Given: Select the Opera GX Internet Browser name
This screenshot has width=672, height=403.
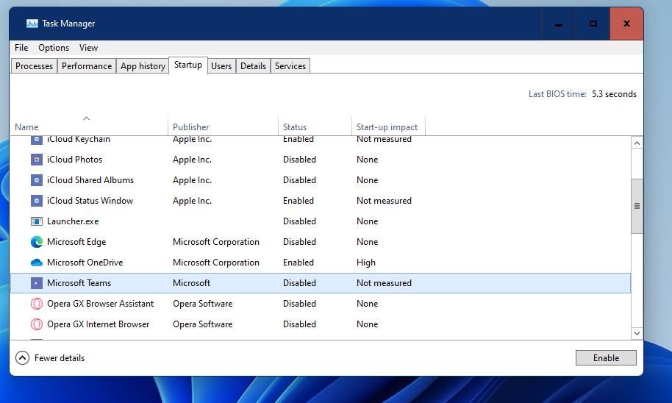Looking at the screenshot, I should [x=98, y=324].
